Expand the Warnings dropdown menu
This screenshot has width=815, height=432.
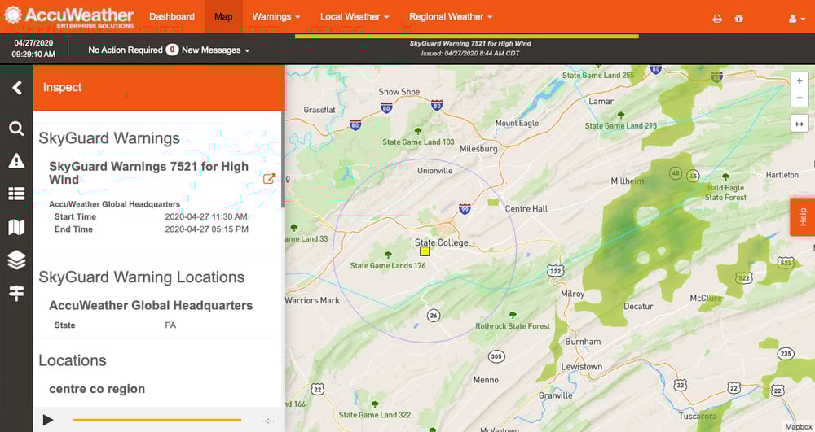click(275, 16)
